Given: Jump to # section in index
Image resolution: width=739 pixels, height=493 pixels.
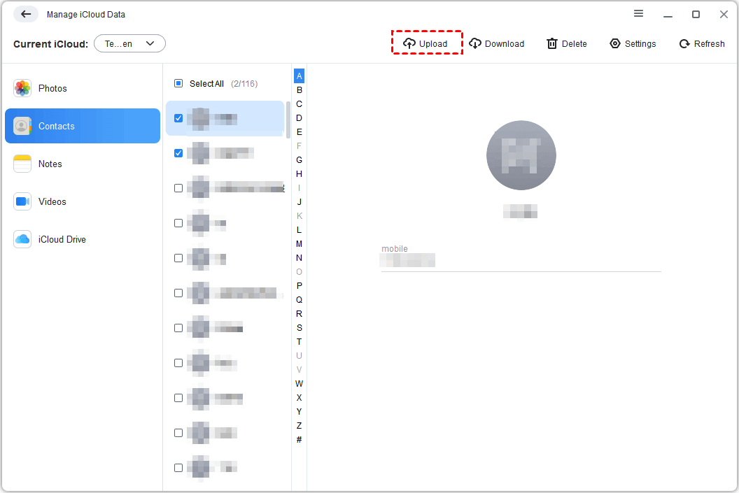Looking at the screenshot, I should tap(299, 439).
